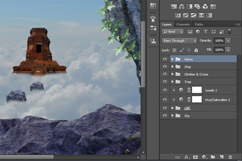Add layer mask from bottom bar
Viewport: 242px width, 161px height.
point(195,157)
